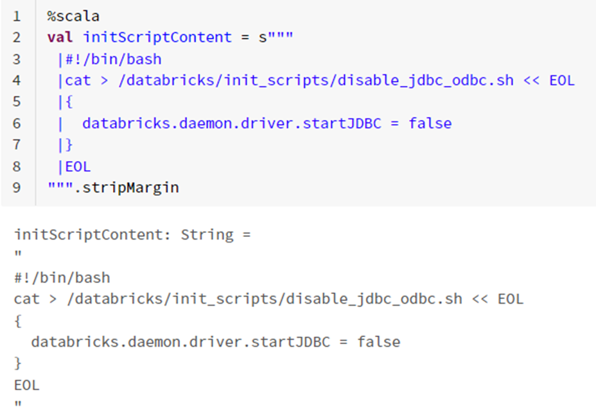Click the #!/bin/bash line in the output
Image resolution: width=596 pixels, height=416 pixels.
click(62, 278)
